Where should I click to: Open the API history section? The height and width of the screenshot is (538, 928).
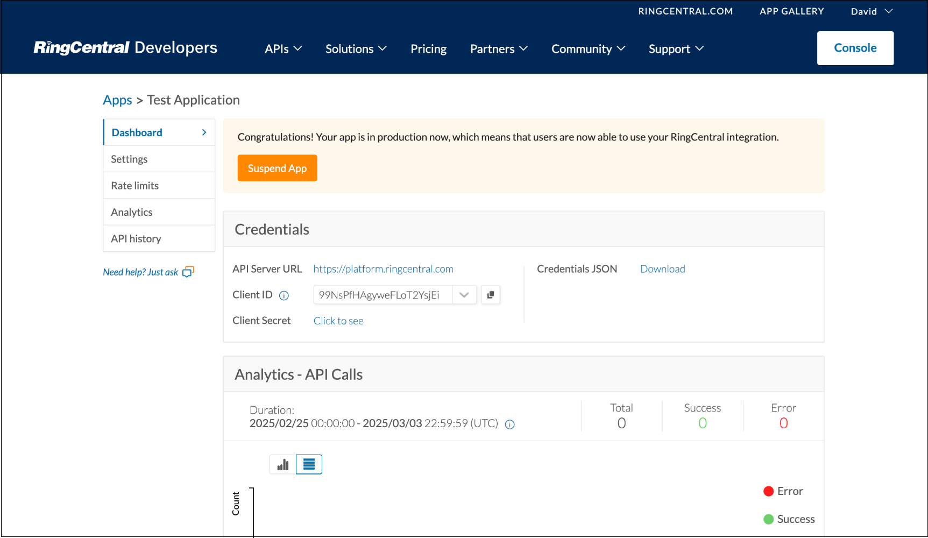tap(159, 238)
